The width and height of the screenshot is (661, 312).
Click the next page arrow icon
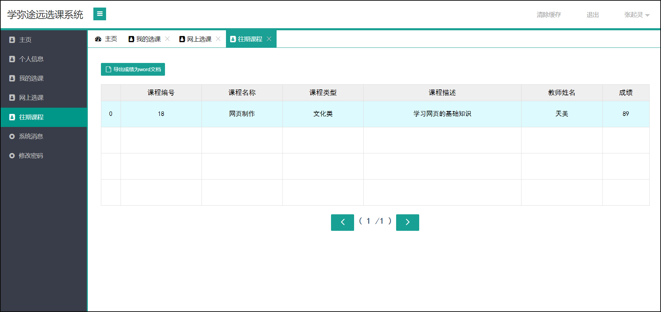coord(407,222)
